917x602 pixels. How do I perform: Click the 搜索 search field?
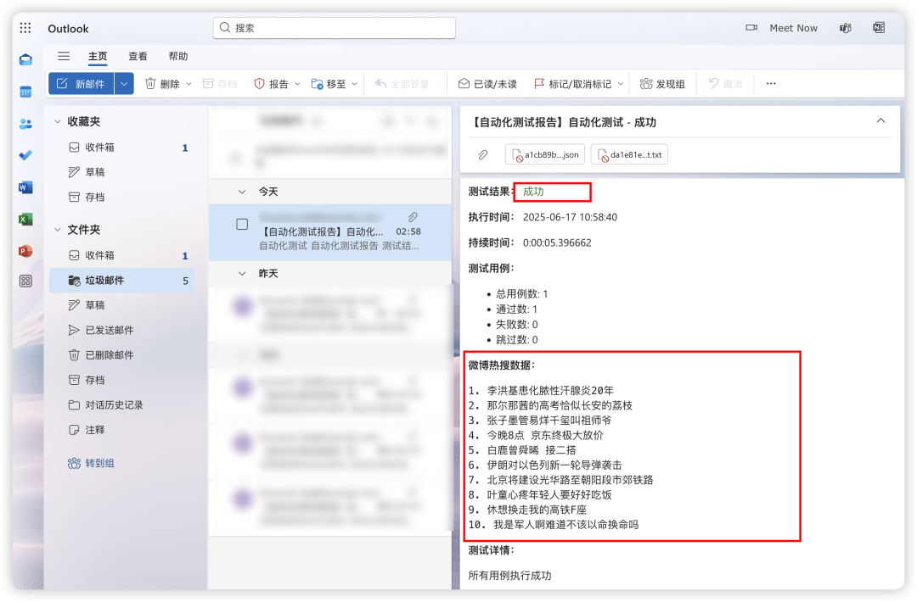(x=334, y=27)
